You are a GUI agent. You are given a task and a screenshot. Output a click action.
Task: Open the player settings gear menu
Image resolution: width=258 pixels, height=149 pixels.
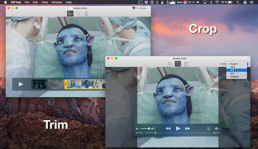[217, 128]
